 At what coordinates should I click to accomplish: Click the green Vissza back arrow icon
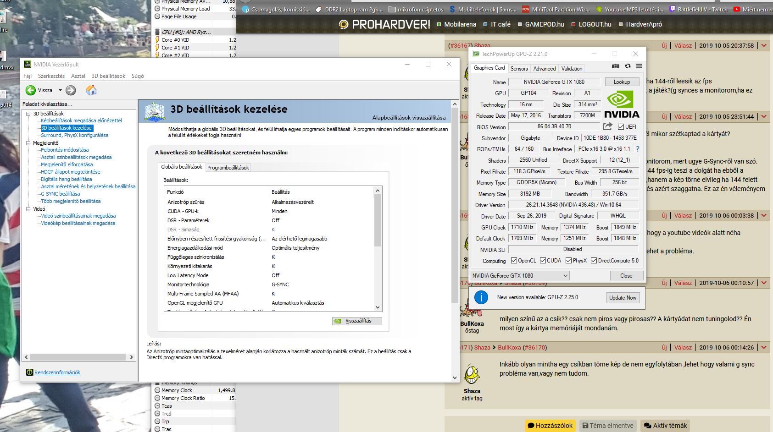[x=31, y=90]
